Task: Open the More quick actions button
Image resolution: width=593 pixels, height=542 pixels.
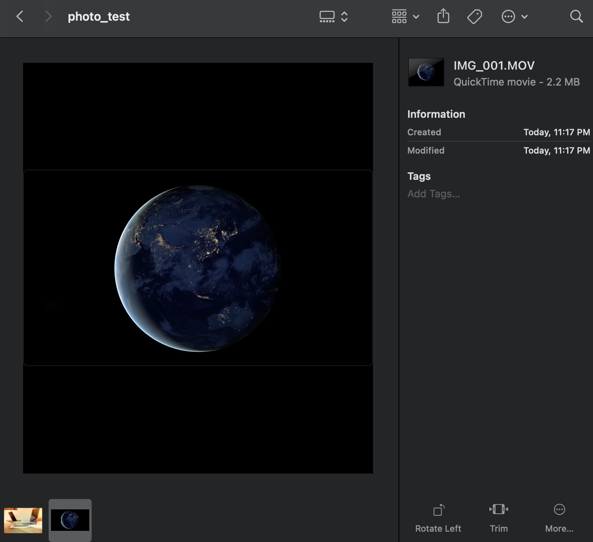Action: [x=559, y=515]
